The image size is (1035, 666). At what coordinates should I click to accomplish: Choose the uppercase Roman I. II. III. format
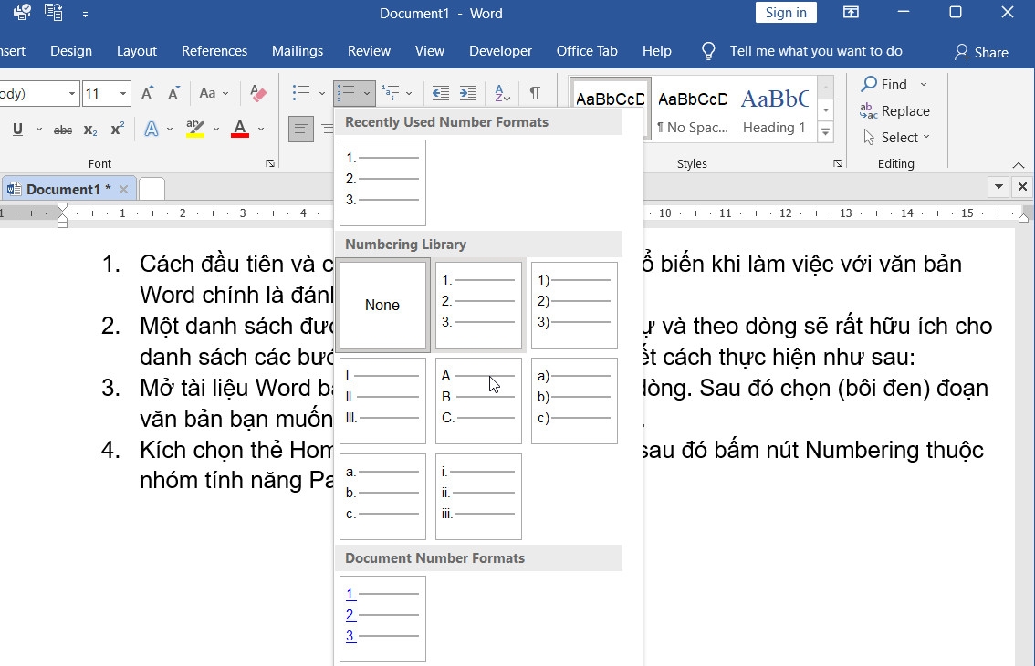[x=382, y=401]
